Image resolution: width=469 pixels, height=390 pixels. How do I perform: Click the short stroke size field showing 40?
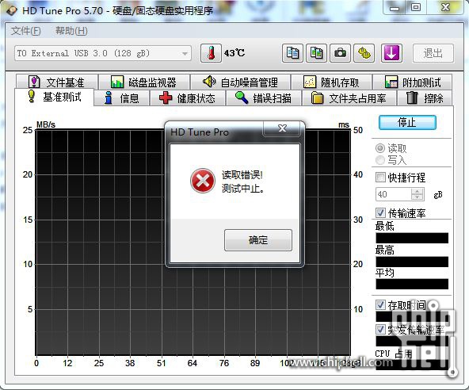[x=393, y=194]
